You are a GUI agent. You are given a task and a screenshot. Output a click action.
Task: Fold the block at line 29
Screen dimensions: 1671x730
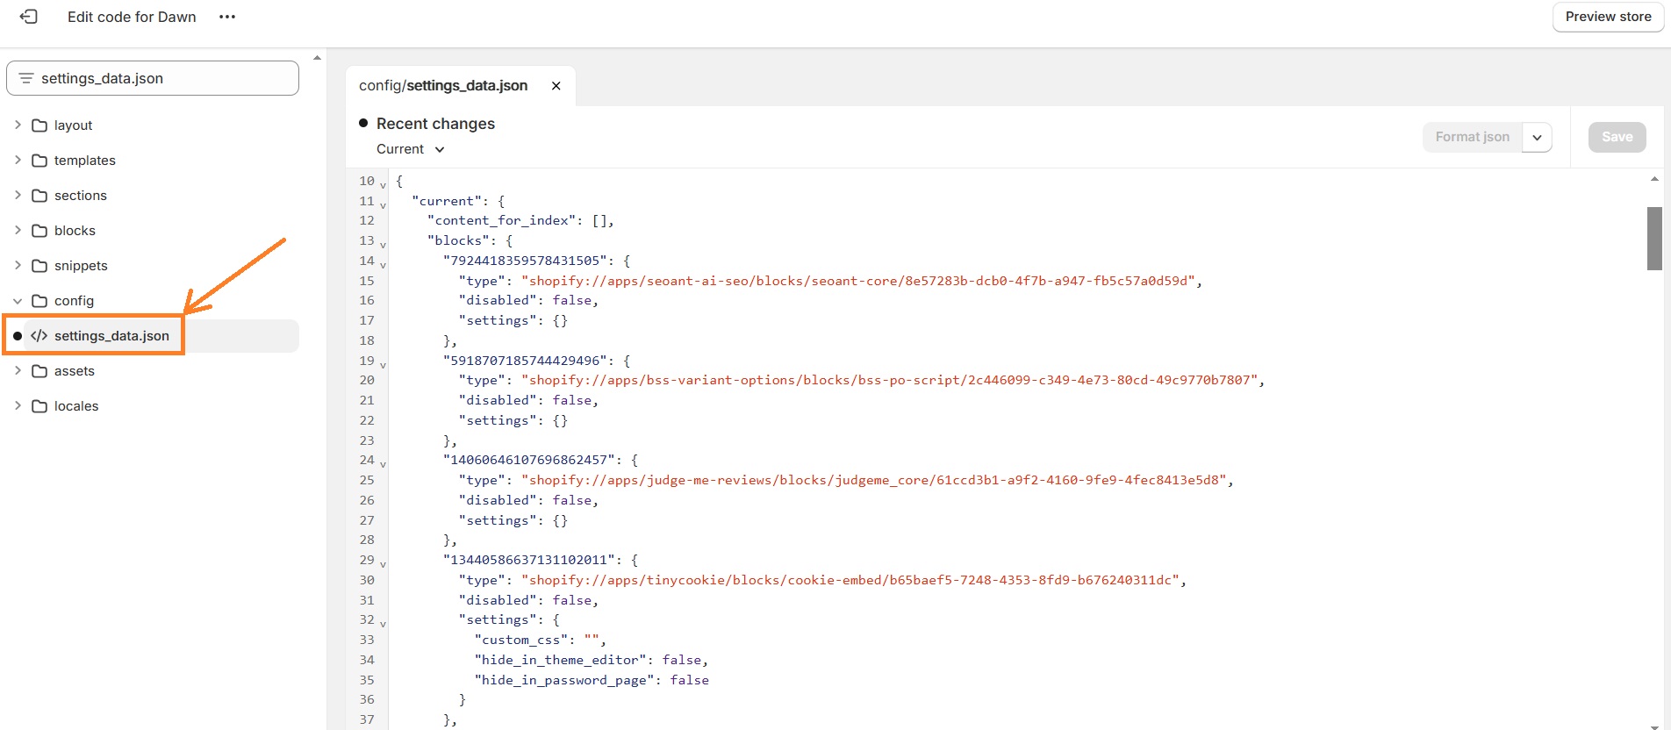pos(384,564)
